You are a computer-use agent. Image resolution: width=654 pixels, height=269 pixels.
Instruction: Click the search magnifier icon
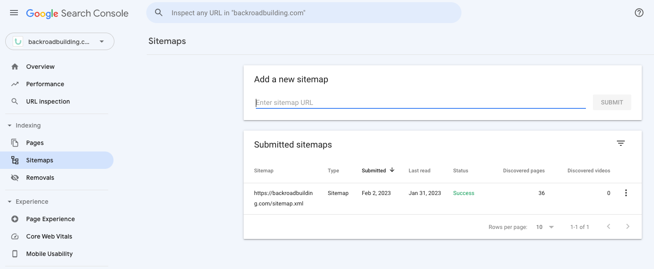159,13
